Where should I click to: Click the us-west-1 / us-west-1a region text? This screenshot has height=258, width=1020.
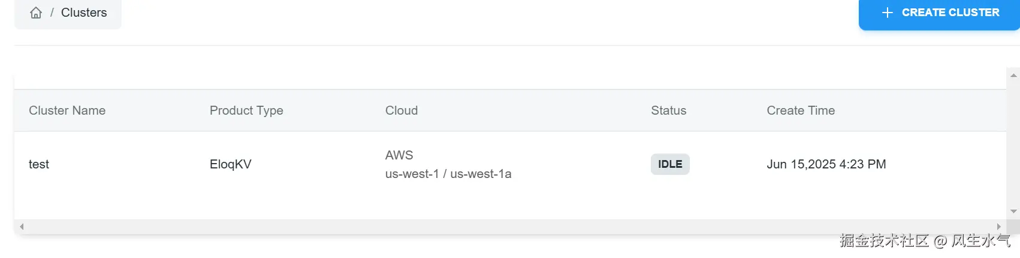[x=448, y=174]
